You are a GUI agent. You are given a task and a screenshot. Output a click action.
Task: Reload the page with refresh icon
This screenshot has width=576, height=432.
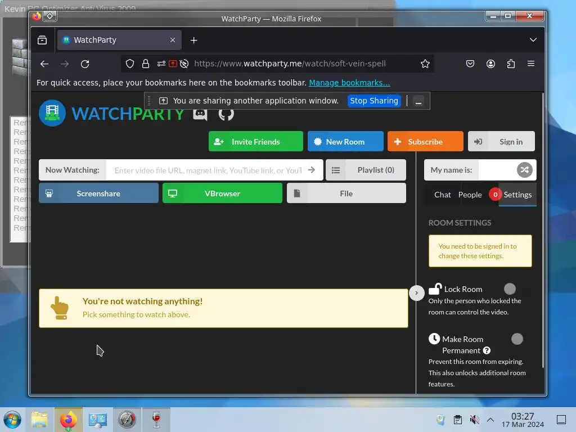(85, 64)
